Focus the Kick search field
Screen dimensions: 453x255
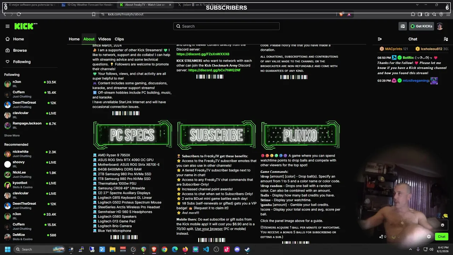[226, 26]
